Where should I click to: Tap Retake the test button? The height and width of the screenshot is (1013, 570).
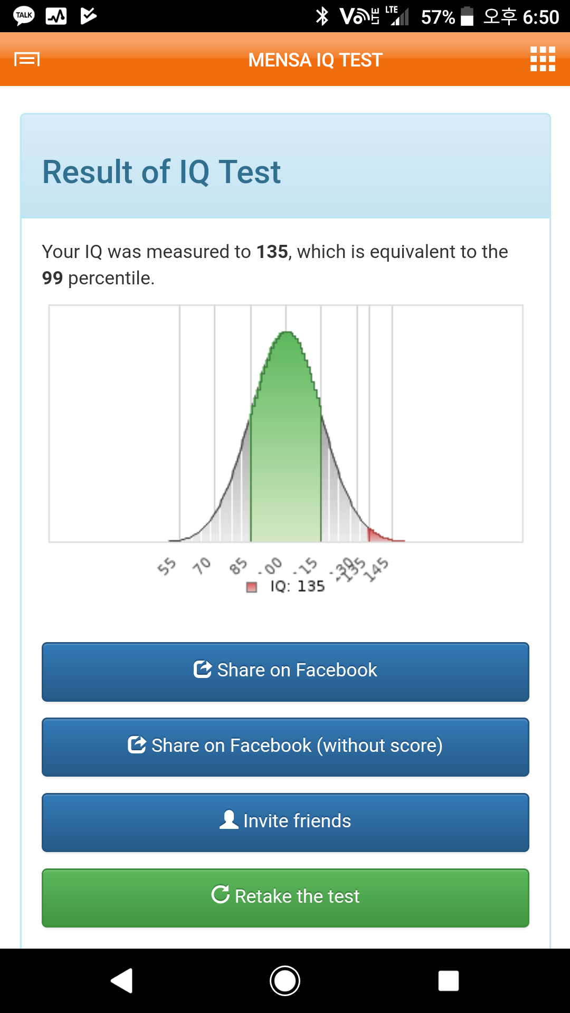pyautogui.click(x=286, y=897)
